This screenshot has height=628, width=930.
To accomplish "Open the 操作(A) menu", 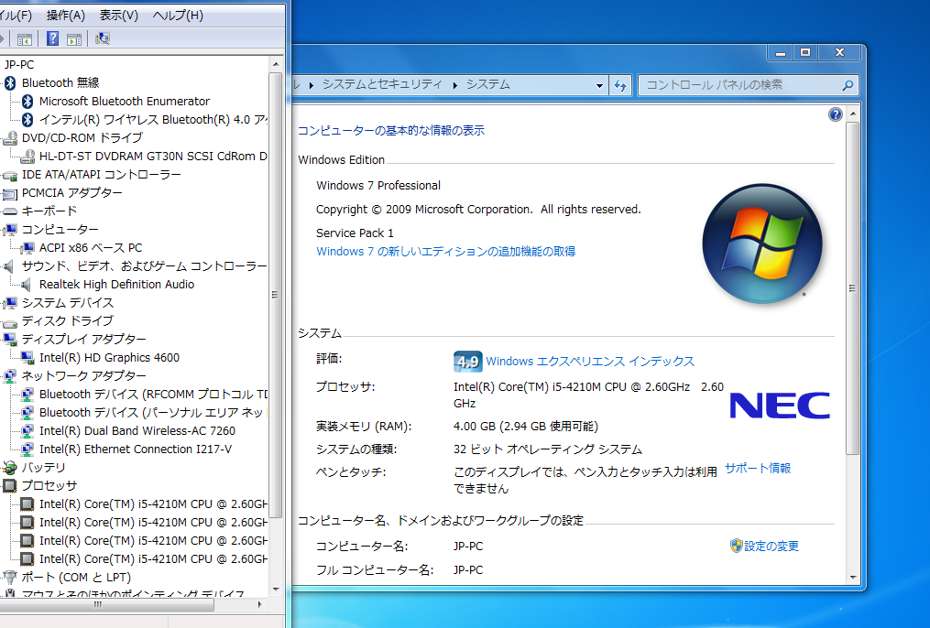I will 66,16.
